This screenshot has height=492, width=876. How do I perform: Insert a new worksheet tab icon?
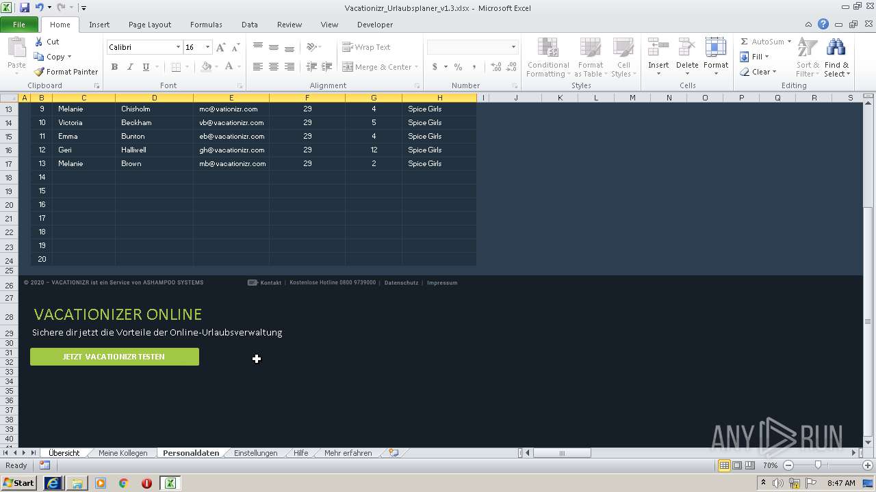(394, 453)
